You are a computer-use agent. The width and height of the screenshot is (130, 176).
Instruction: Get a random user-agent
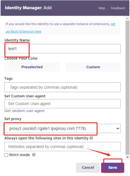click(25, 111)
